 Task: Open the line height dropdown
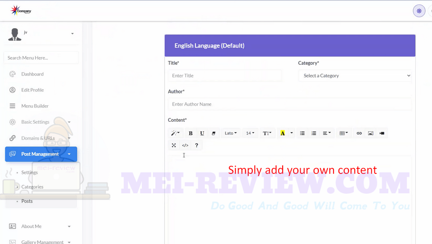tap(267, 133)
